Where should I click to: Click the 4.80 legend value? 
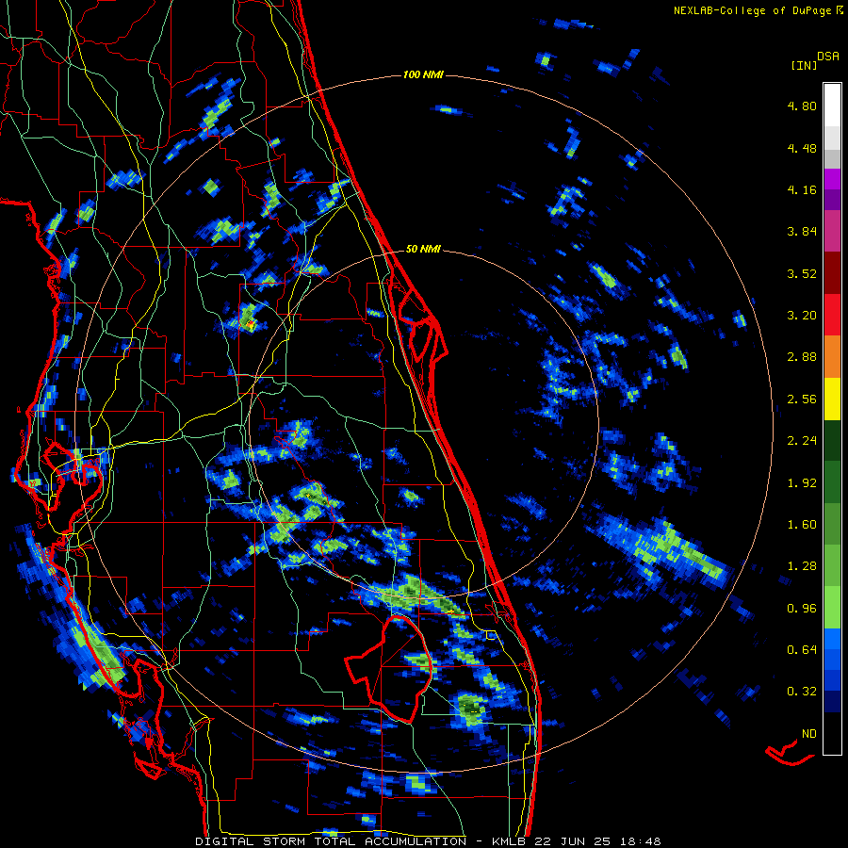[x=802, y=106]
